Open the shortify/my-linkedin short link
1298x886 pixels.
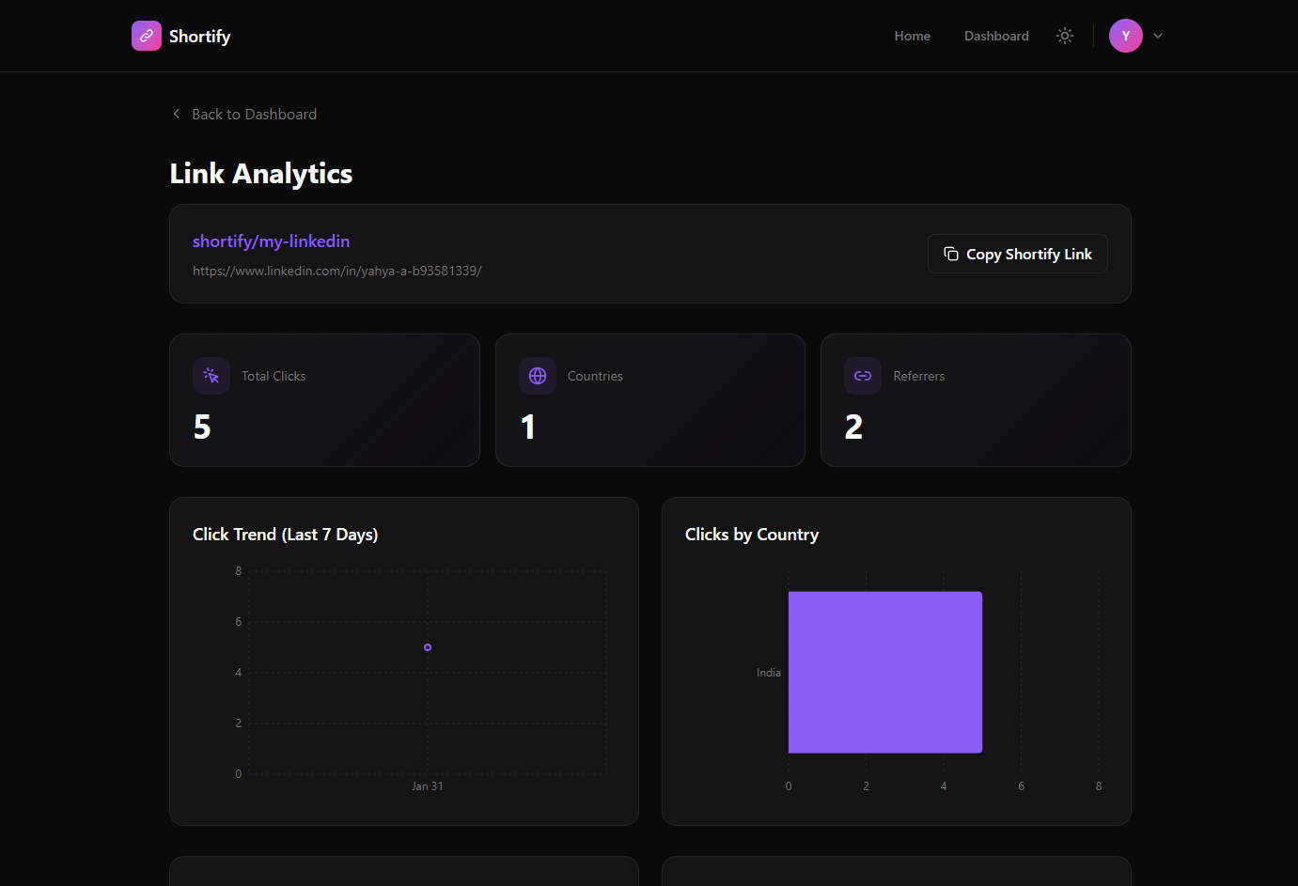pos(271,241)
